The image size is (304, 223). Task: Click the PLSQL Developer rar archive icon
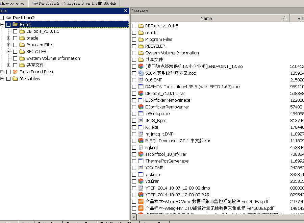141,141
